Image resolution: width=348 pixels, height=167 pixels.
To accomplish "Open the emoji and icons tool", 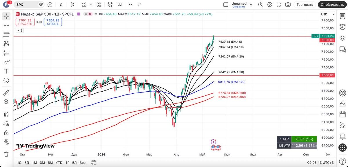I will [x=6, y=80].
